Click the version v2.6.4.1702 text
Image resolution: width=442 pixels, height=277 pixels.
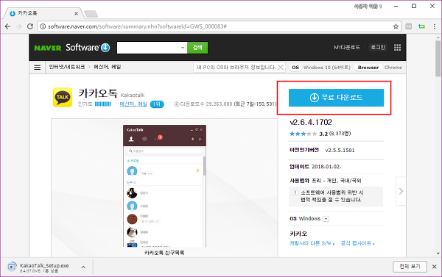[311, 122]
